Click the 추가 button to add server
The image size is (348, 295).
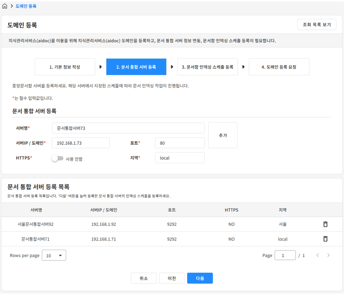pyautogui.click(x=223, y=135)
